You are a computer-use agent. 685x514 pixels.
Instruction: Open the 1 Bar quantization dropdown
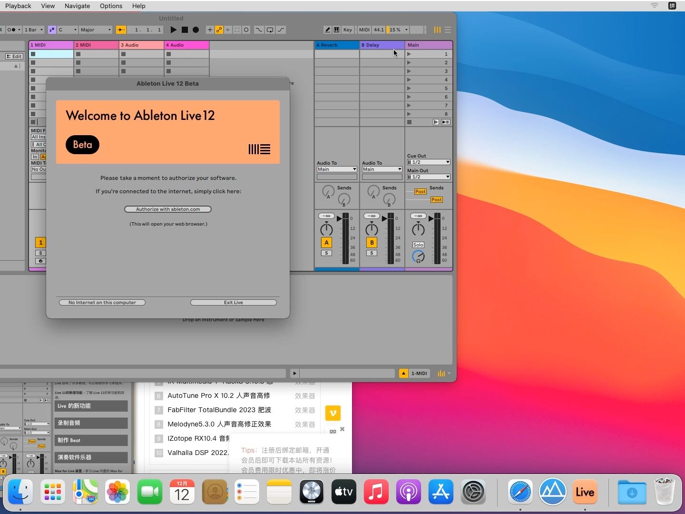click(x=34, y=30)
